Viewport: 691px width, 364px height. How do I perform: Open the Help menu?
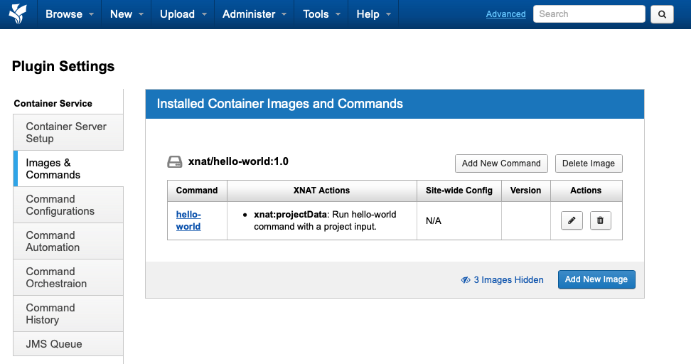pyautogui.click(x=373, y=14)
